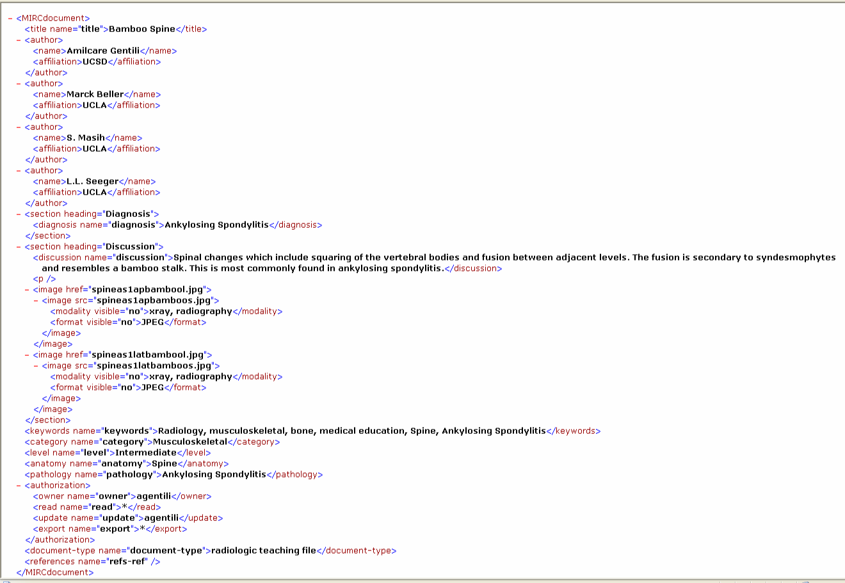This screenshot has height=583, width=845.
Task: Click the export tag asterisk value
Action: [x=143, y=529]
